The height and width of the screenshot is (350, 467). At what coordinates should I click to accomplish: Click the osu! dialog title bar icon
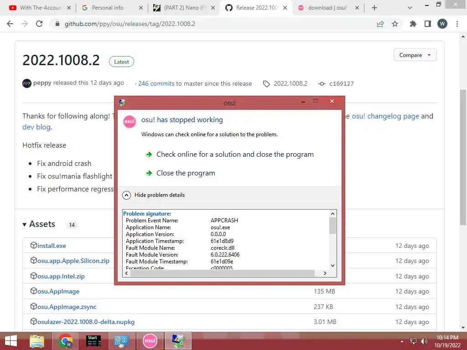click(x=122, y=103)
